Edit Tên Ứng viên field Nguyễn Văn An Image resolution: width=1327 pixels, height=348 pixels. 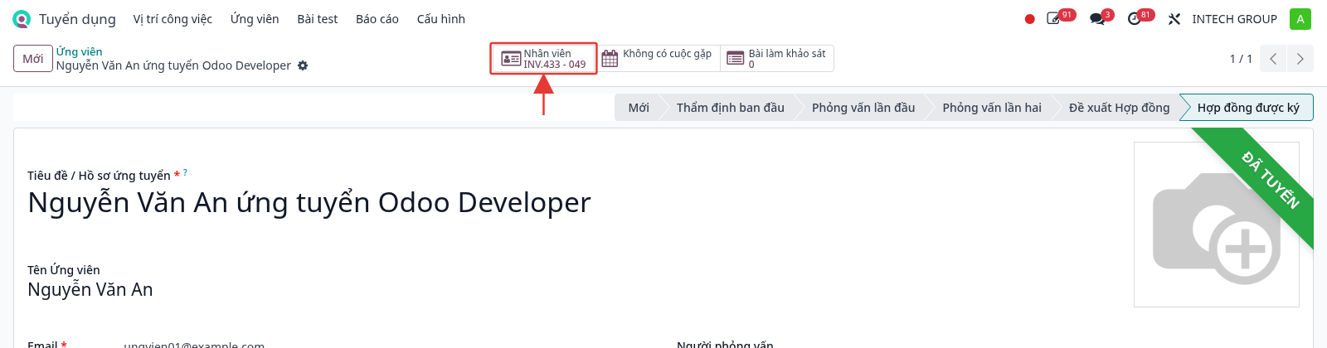tap(90, 290)
